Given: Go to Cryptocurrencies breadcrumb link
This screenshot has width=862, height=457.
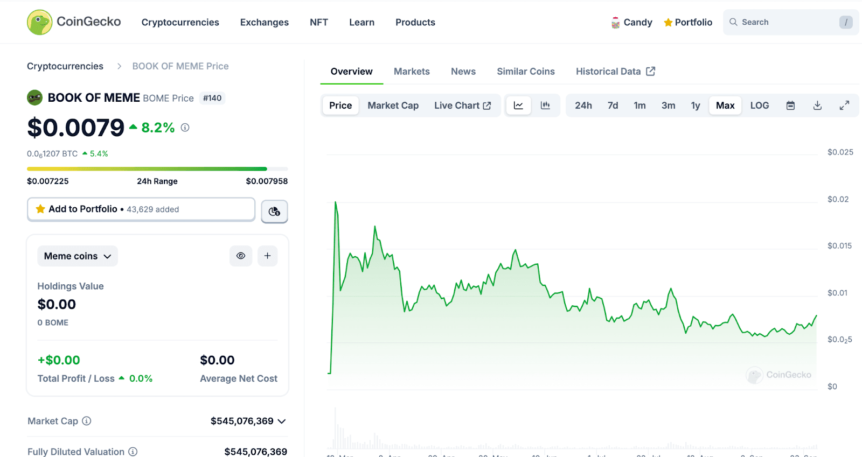Looking at the screenshot, I should click(65, 66).
